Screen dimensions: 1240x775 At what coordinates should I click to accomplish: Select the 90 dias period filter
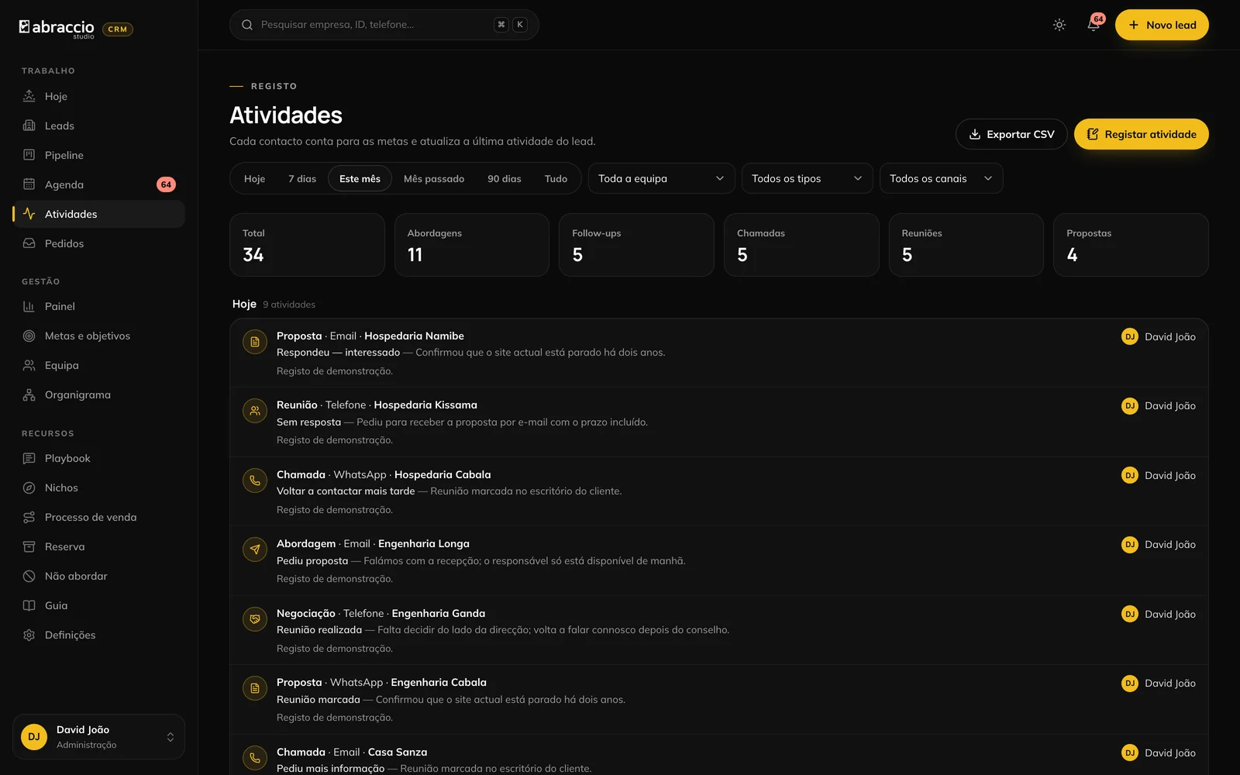click(505, 178)
